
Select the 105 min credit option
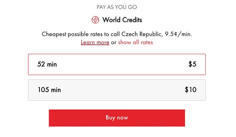[x=117, y=90]
